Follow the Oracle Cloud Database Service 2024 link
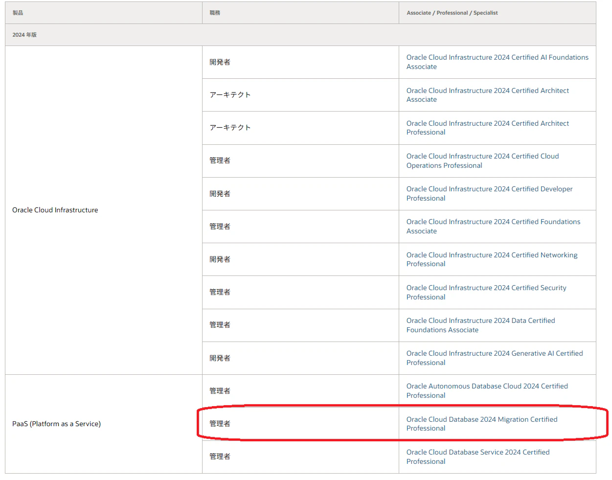The image size is (612, 480). point(478,457)
